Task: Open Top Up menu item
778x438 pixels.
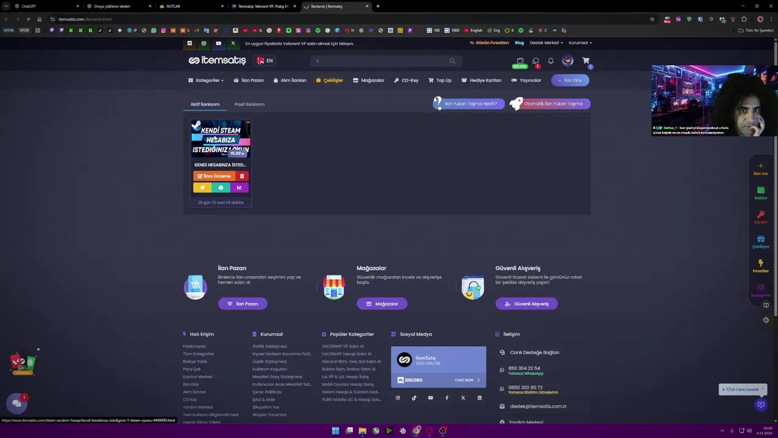Action: click(439, 80)
